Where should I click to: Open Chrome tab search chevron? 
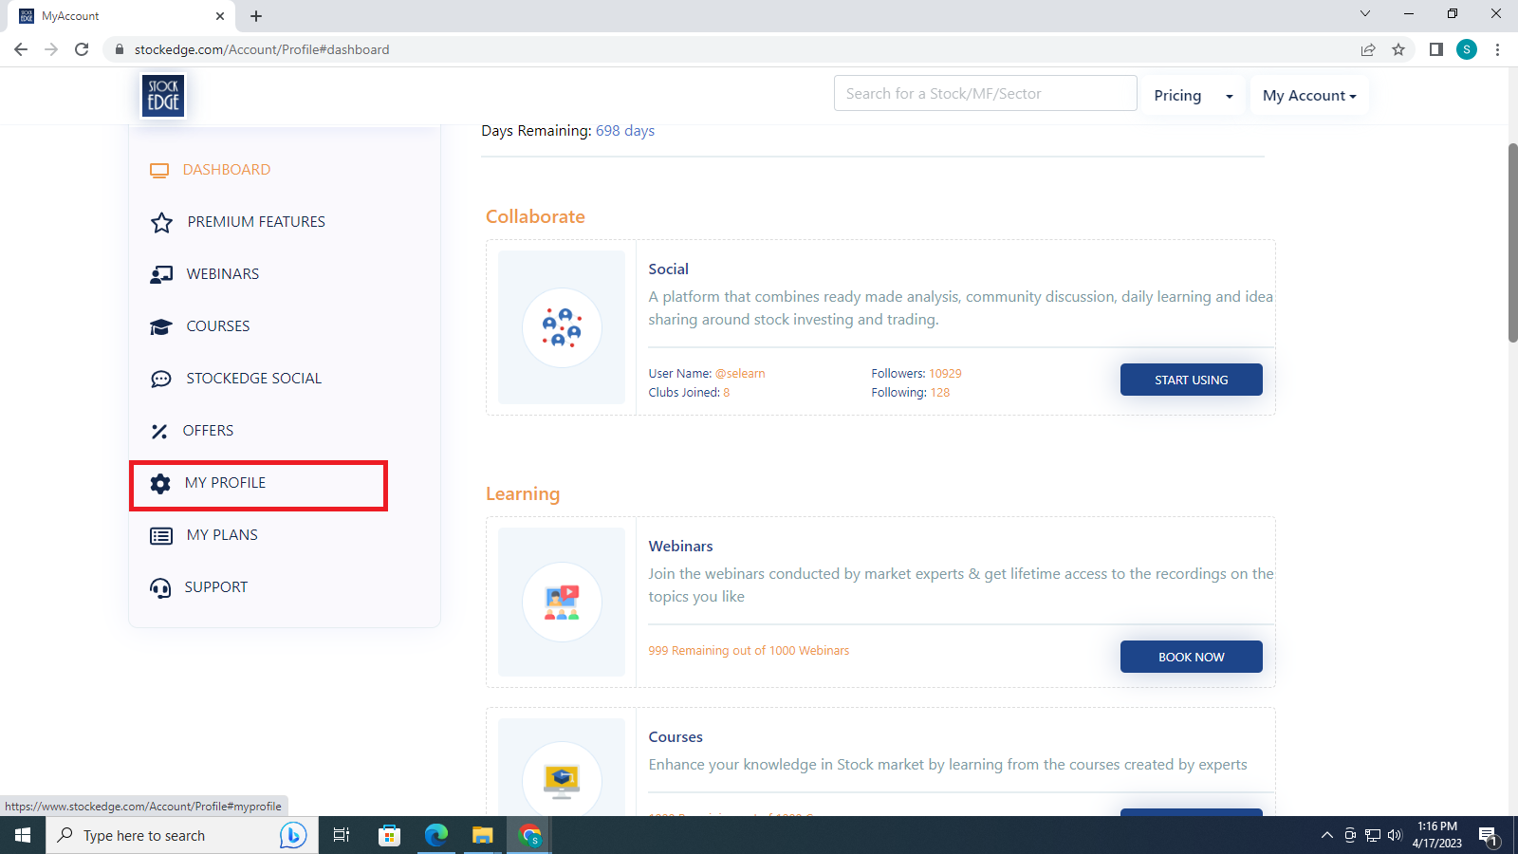(x=1364, y=14)
